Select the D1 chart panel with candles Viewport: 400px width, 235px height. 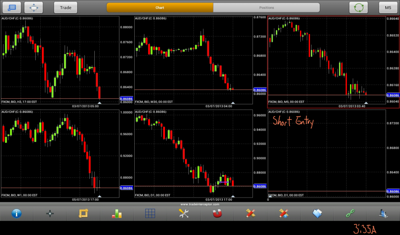pos(193,154)
